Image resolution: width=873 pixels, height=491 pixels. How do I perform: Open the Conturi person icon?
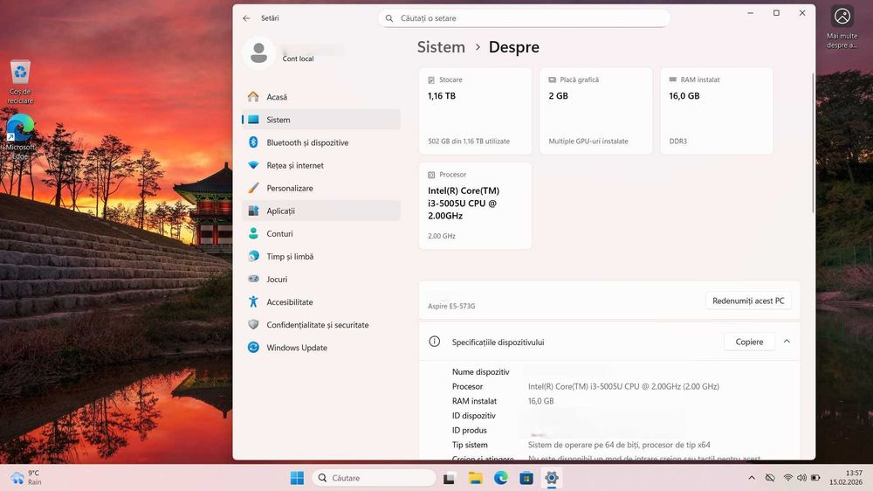coord(253,233)
